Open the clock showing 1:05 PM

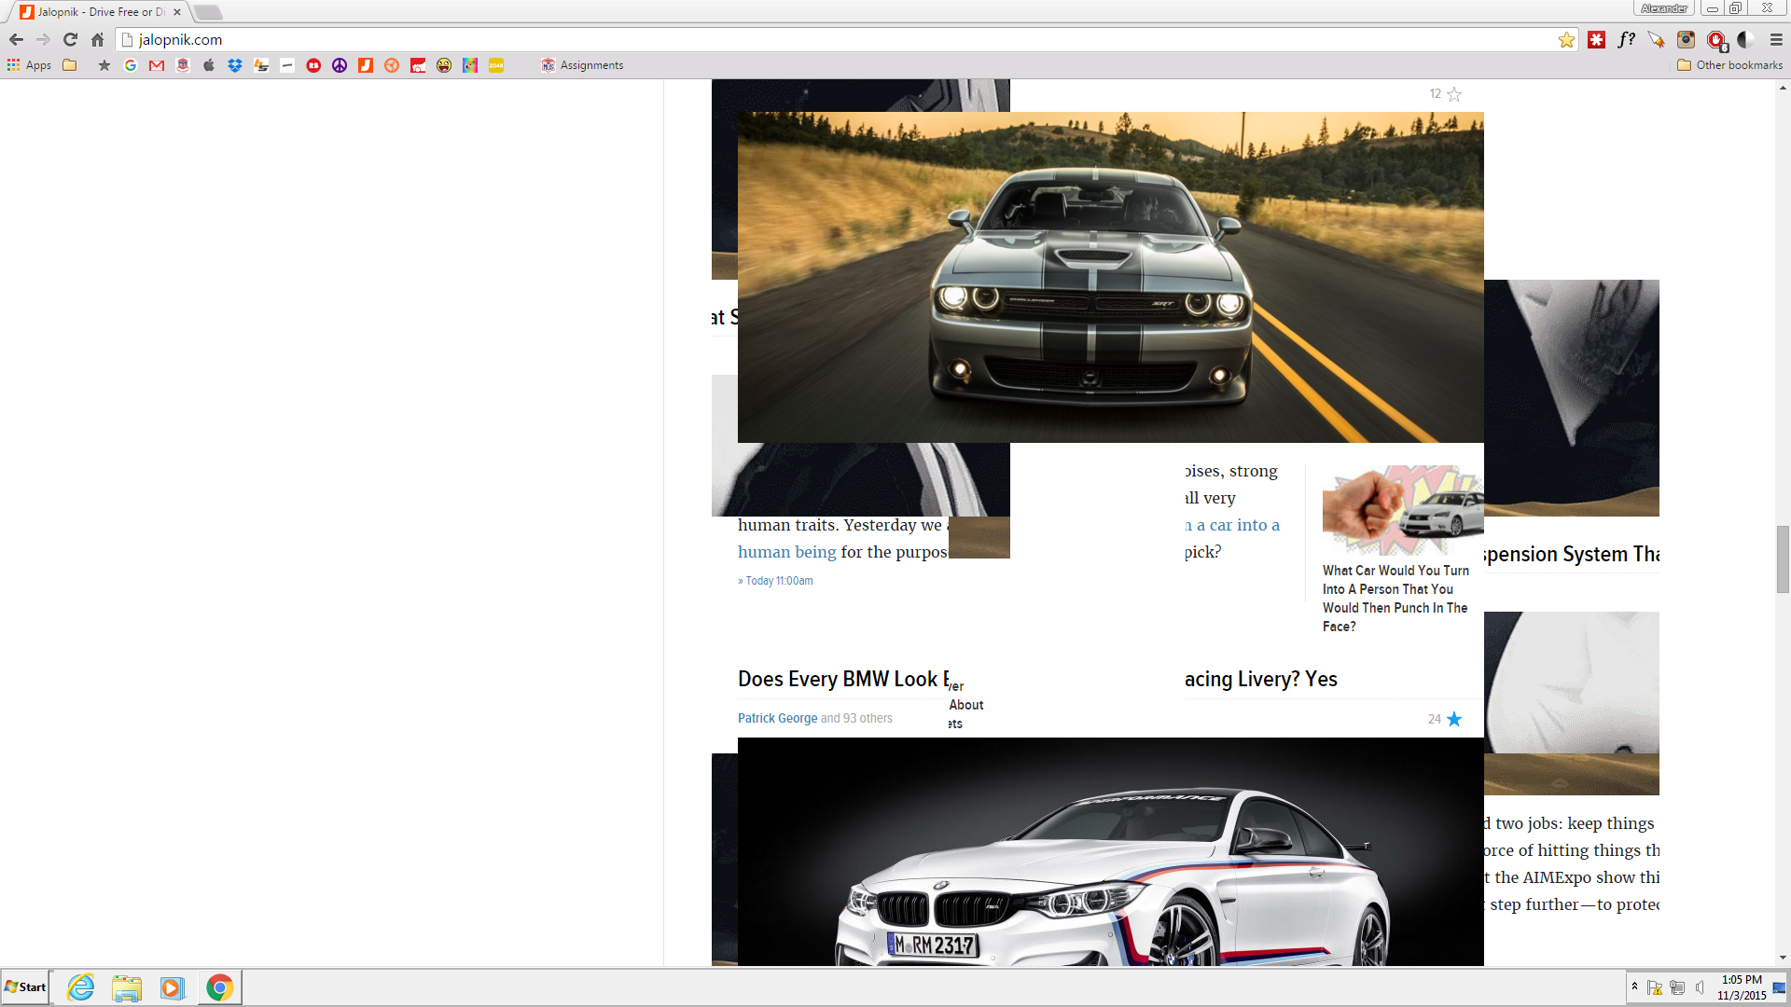[1742, 987]
